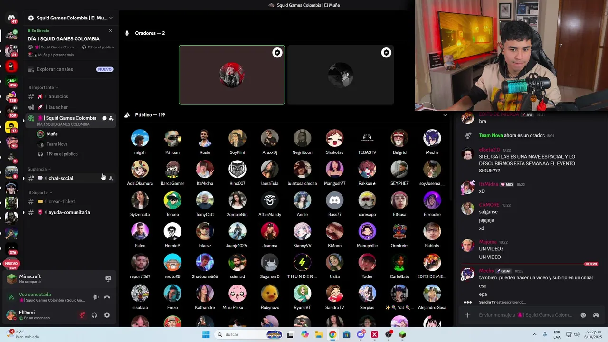Open the anuncios channel

[x=71, y=96]
